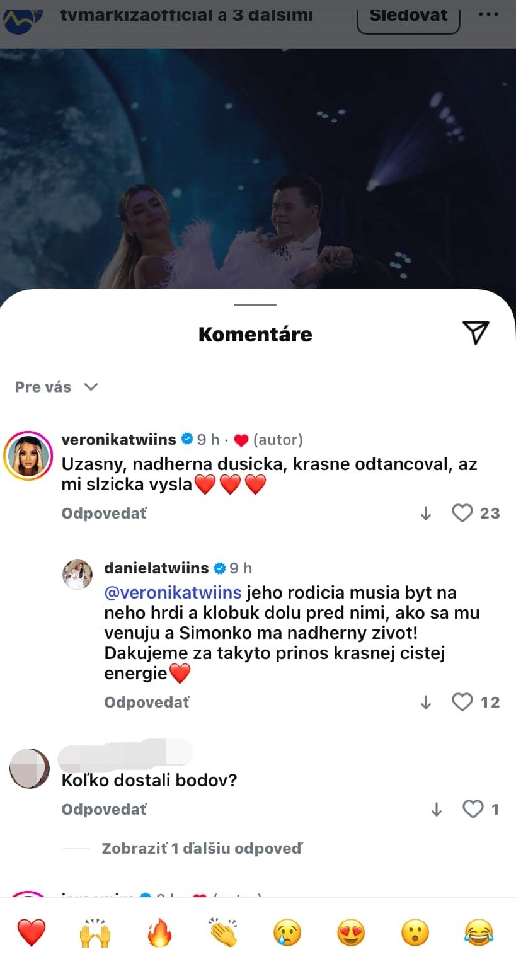
Task: Like the 'Koľko dostali bodov?' comment
Action: coord(473,809)
